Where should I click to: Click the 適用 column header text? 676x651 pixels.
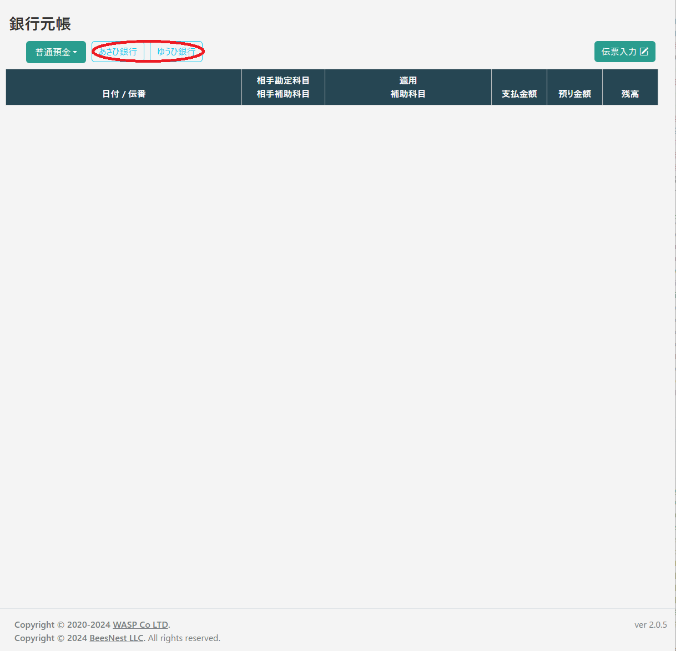click(x=408, y=80)
